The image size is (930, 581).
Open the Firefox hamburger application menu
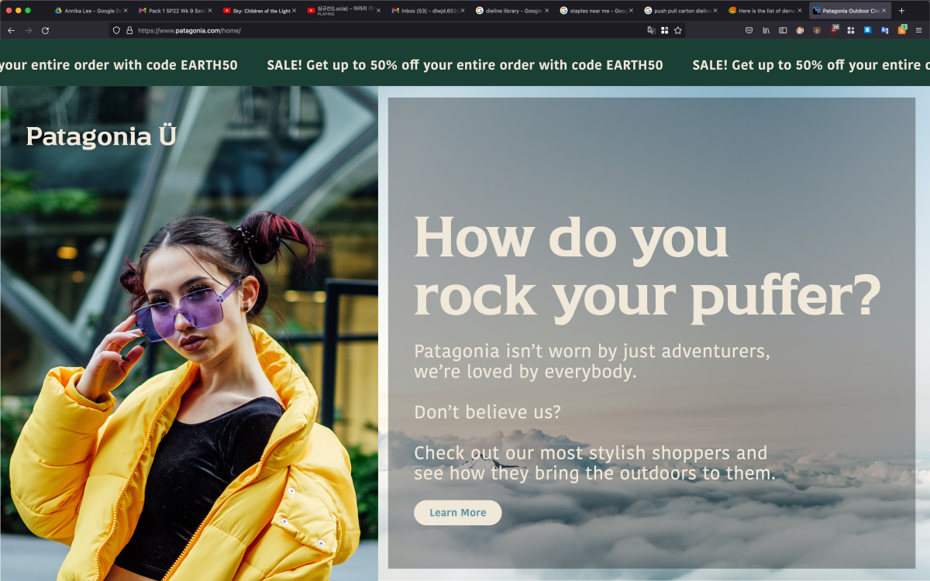[x=918, y=30]
